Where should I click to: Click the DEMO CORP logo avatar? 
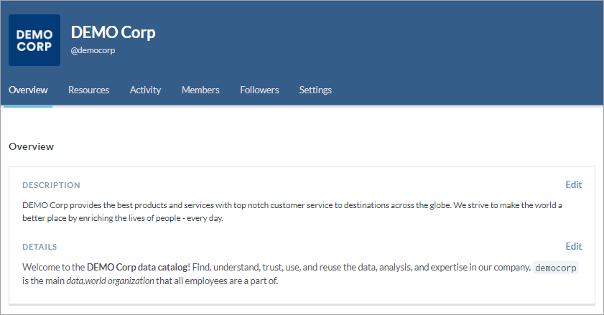point(34,40)
